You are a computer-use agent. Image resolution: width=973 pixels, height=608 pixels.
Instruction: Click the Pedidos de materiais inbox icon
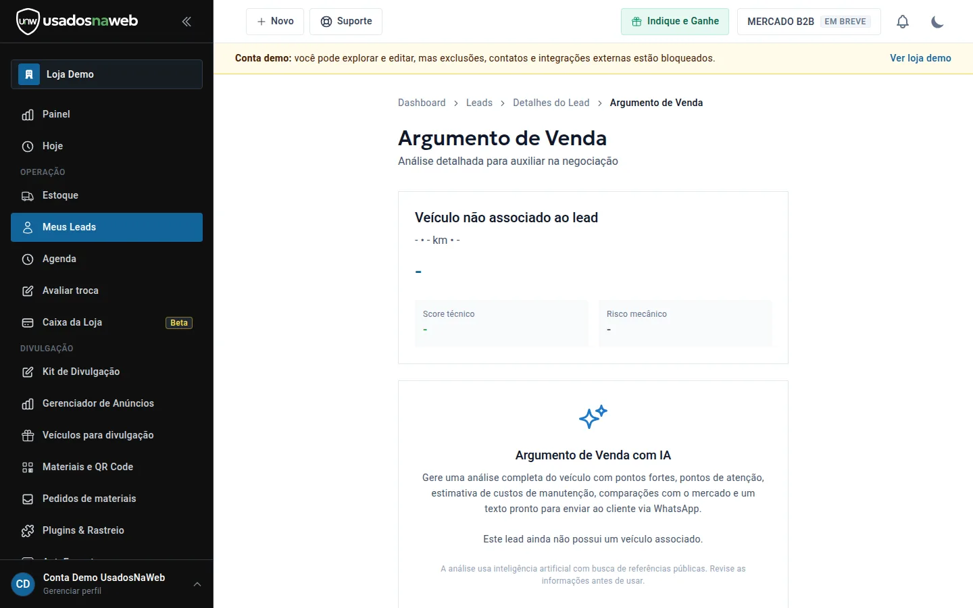(x=28, y=499)
